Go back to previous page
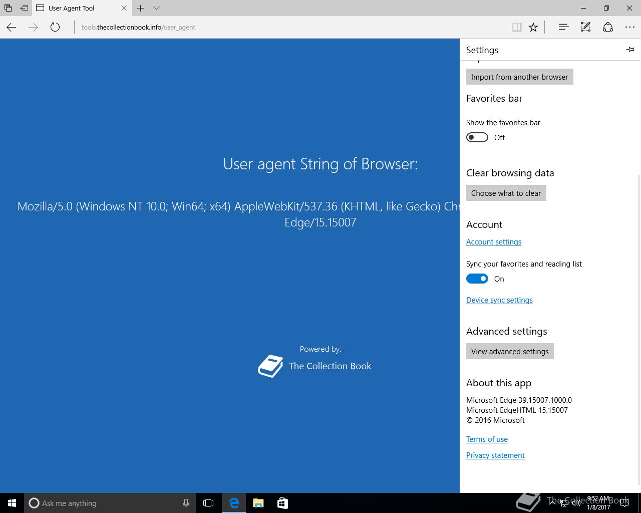641x513 pixels. click(x=12, y=27)
